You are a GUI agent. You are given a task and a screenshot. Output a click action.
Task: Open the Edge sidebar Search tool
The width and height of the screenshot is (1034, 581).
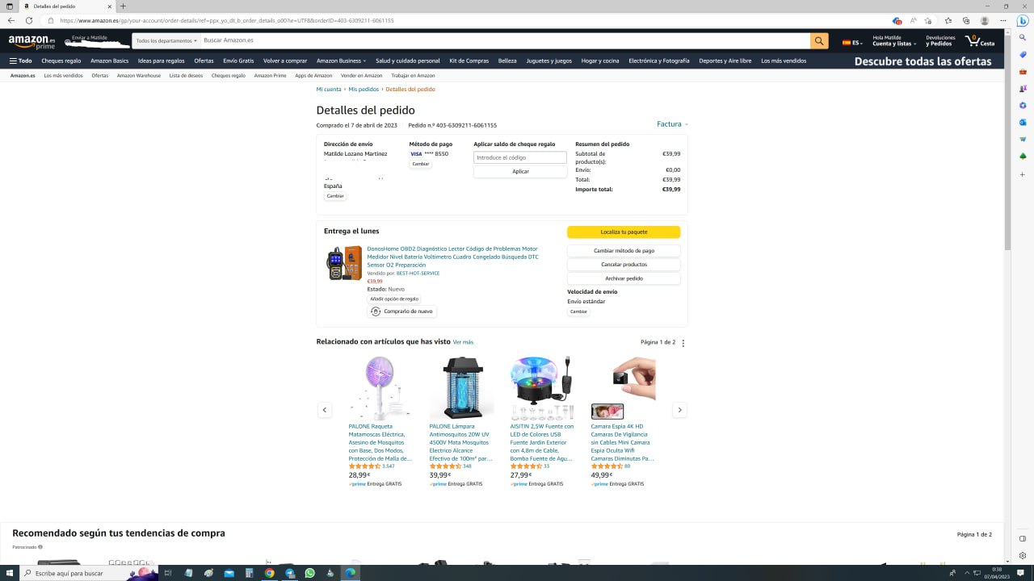[1023, 37]
